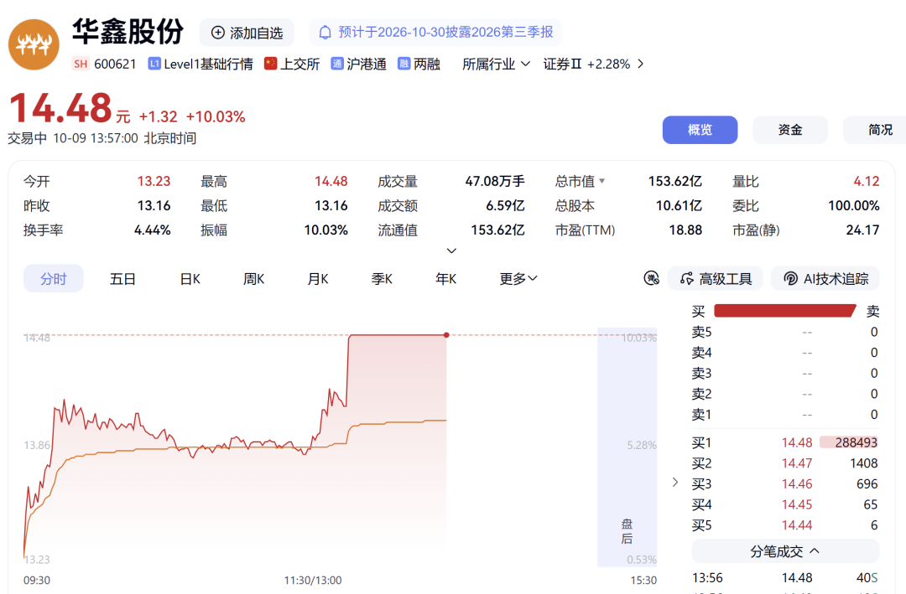The width and height of the screenshot is (906, 594).
Task: Click the 成交量 value 47.08万手
Action: tap(495, 181)
